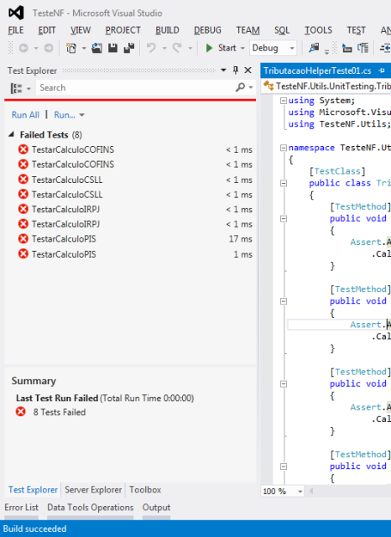Close the Test Explorer panel
The height and width of the screenshot is (537, 391).
click(248, 70)
